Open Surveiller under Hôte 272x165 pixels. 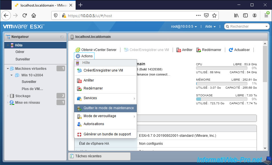coord(23,59)
